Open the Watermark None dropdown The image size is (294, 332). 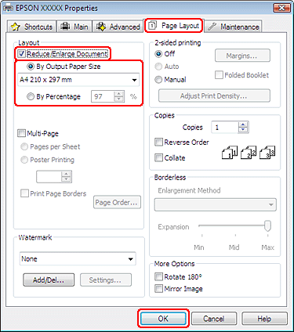click(x=78, y=259)
